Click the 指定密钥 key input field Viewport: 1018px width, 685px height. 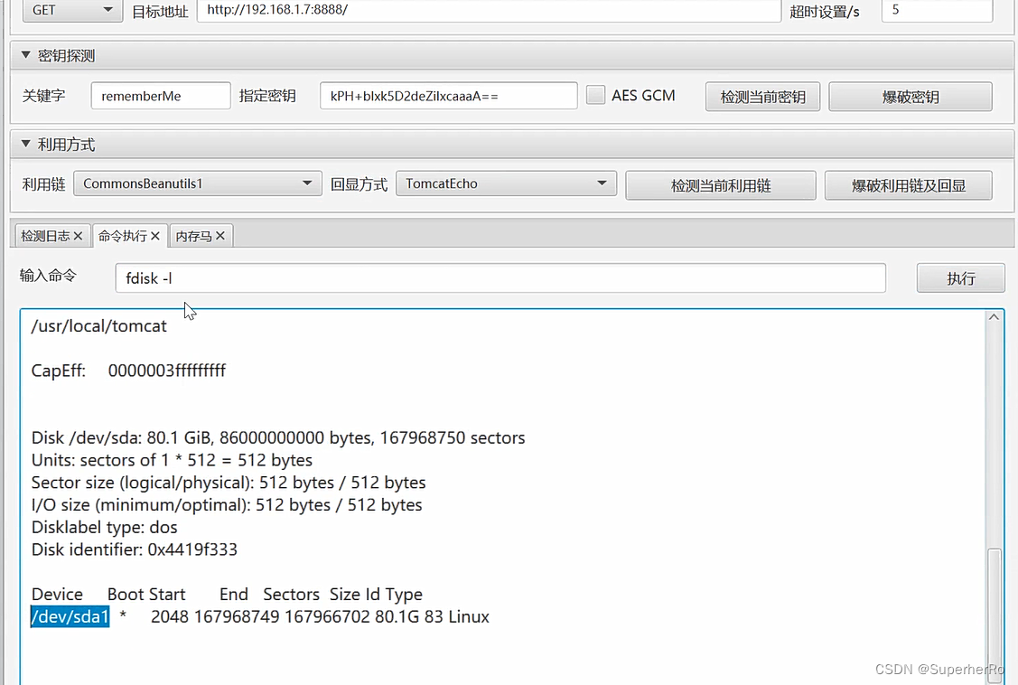pos(449,96)
